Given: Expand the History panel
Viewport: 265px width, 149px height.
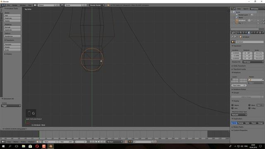Looking at the screenshot, I should pyautogui.click(x=8, y=54).
